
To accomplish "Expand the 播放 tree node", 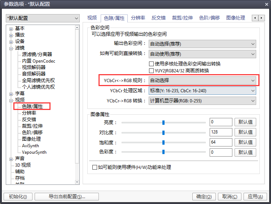I will 11,35.
